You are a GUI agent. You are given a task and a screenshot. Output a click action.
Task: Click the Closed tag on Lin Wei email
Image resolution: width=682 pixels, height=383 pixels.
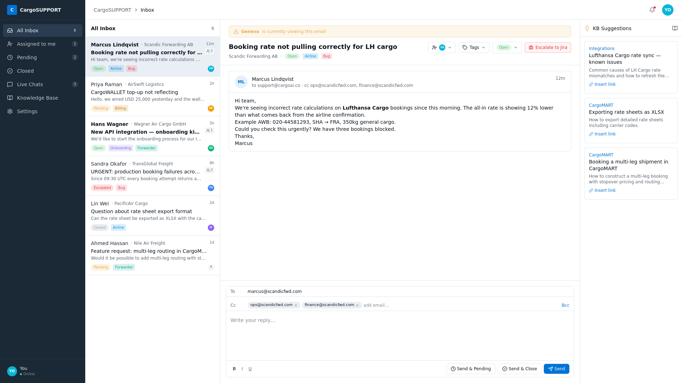pos(100,228)
